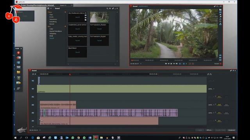Image resolution: width=250 pixels, height=140 pixels.
Task: Click the timeline zoom-out icon
Action: 33,74
